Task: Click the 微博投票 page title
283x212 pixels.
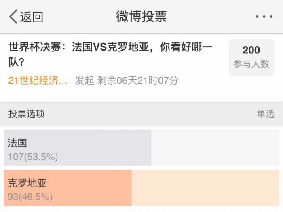Action: (x=141, y=17)
